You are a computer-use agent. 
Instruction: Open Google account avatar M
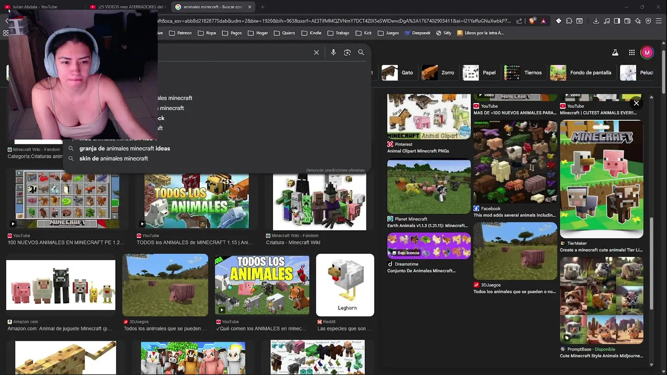647,53
